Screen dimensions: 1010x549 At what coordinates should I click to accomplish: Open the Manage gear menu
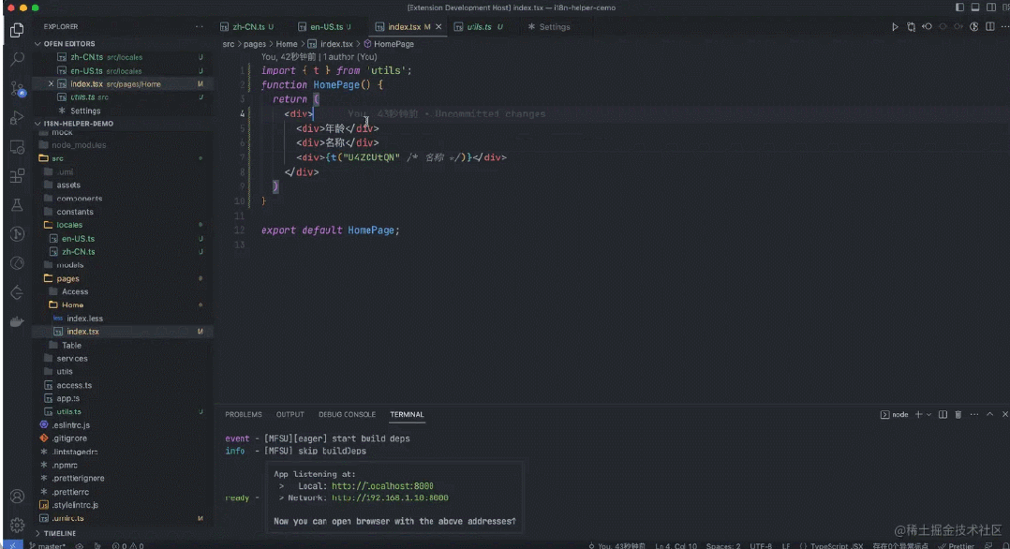coord(18,525)
